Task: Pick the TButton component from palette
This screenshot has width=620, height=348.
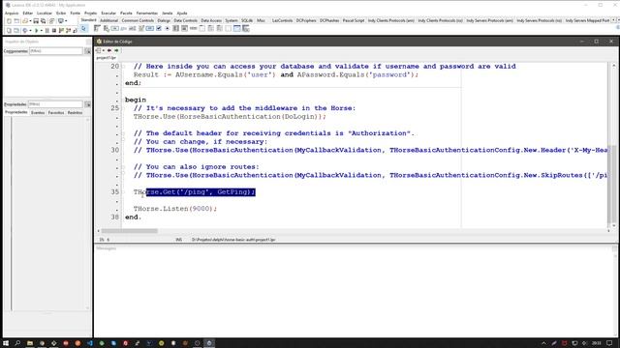Action: pyautogui.click(x=114, y=28)
